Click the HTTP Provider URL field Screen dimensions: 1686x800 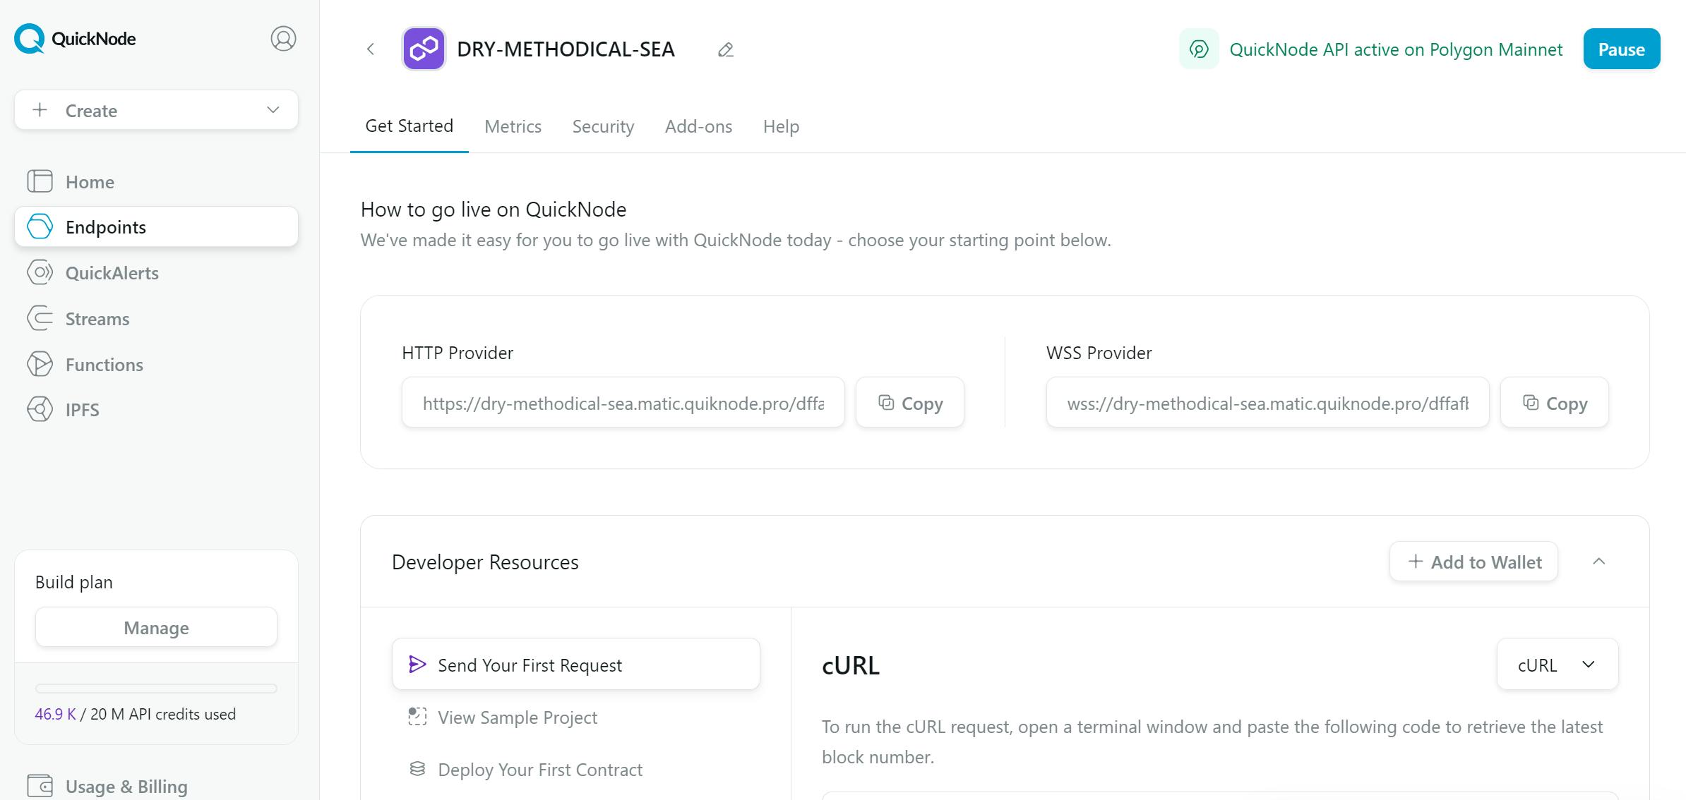pos(623,402)
